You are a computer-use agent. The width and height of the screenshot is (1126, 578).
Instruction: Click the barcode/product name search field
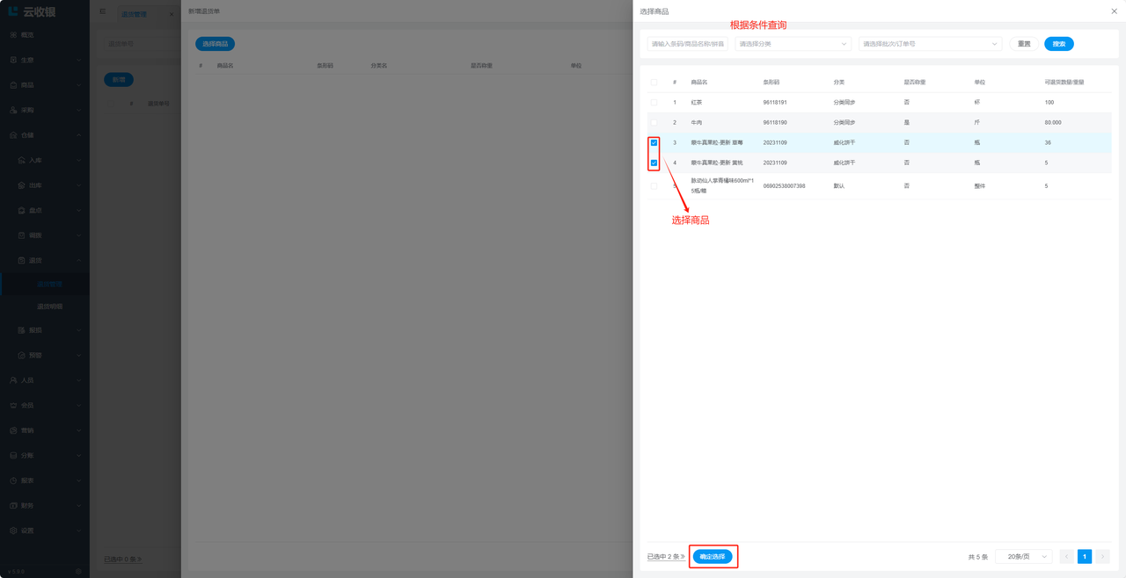click(687, 44)
